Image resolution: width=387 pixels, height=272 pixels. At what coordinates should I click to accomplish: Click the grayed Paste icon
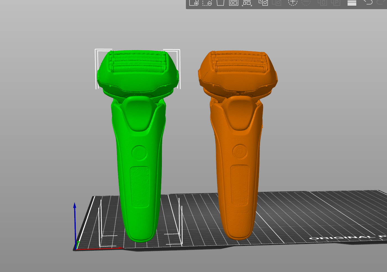tap(277, 3)
